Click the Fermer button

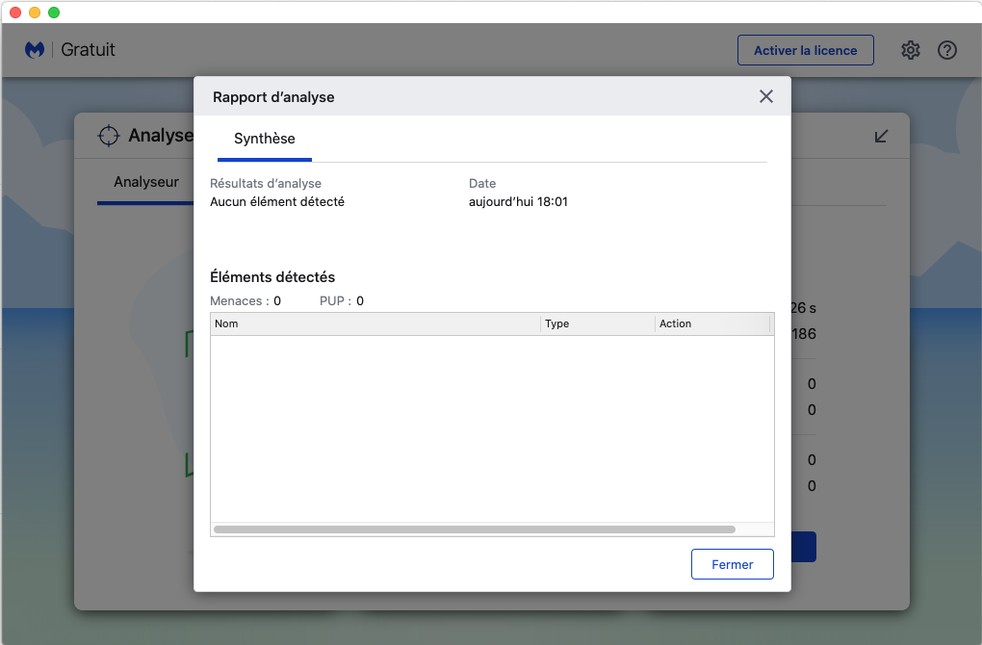tap(732, 564)
